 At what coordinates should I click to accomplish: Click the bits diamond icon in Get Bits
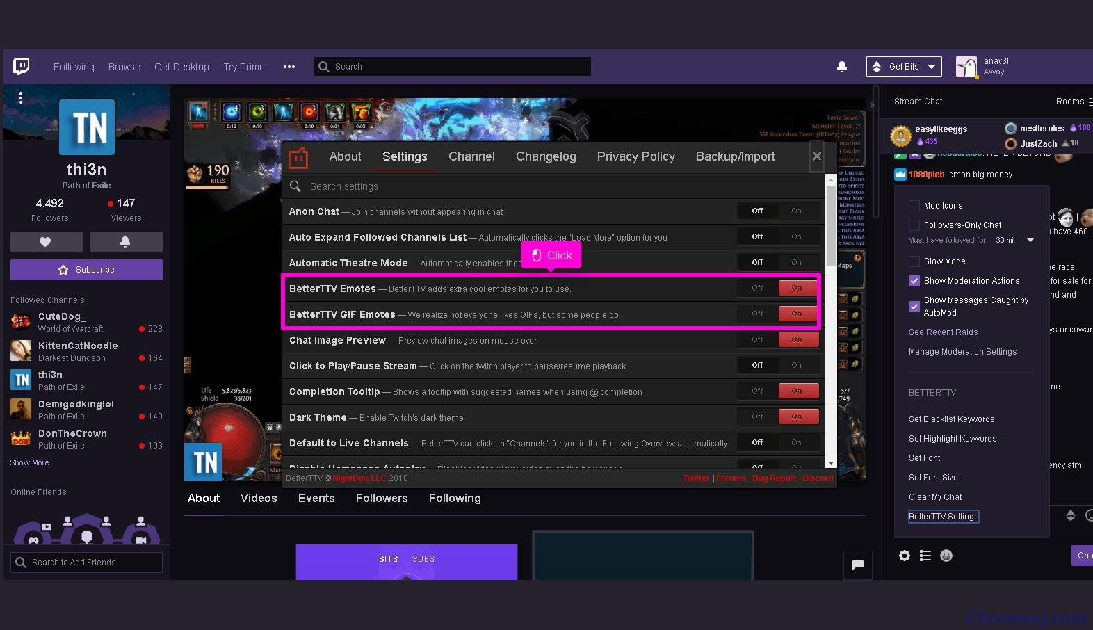click(x=877, y=67)
